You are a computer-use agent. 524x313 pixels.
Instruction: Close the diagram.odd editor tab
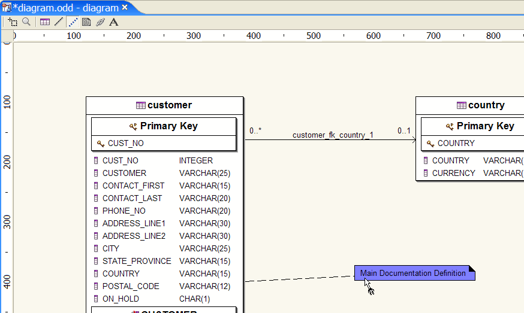(125, 8)
